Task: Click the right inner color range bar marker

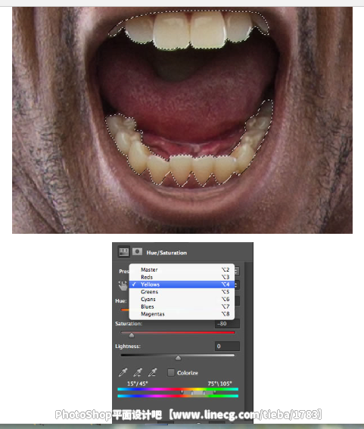Action: coord(204,393)
